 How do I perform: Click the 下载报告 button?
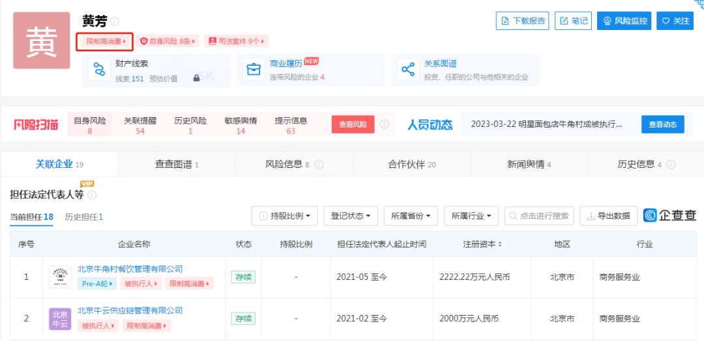522,21
